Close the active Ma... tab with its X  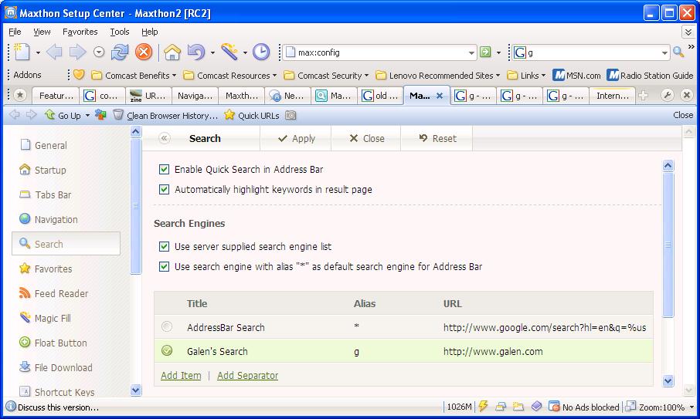click(440, 96)
